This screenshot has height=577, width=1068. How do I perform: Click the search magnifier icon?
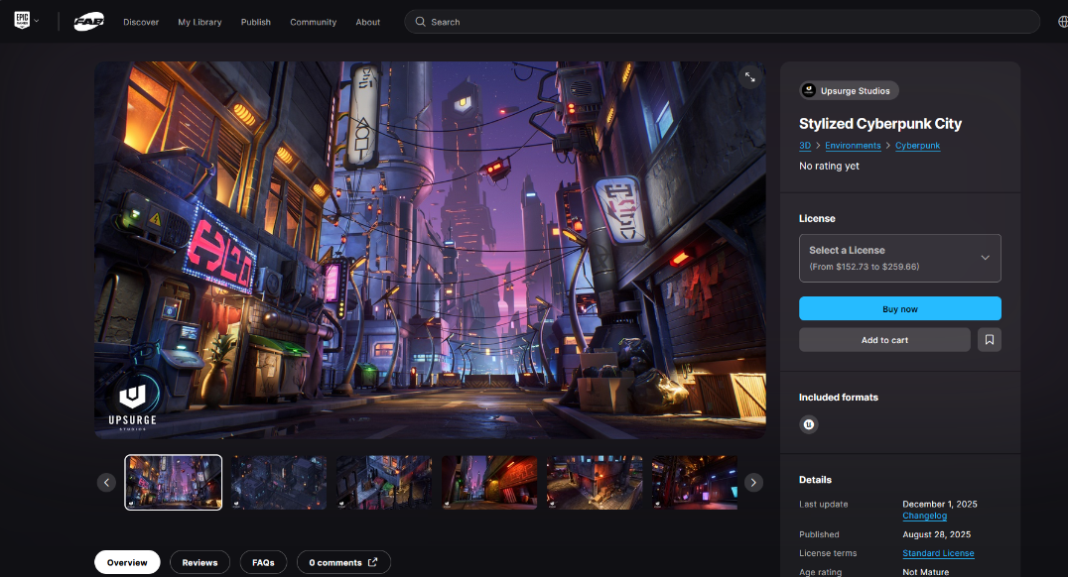tap(420, 22)
